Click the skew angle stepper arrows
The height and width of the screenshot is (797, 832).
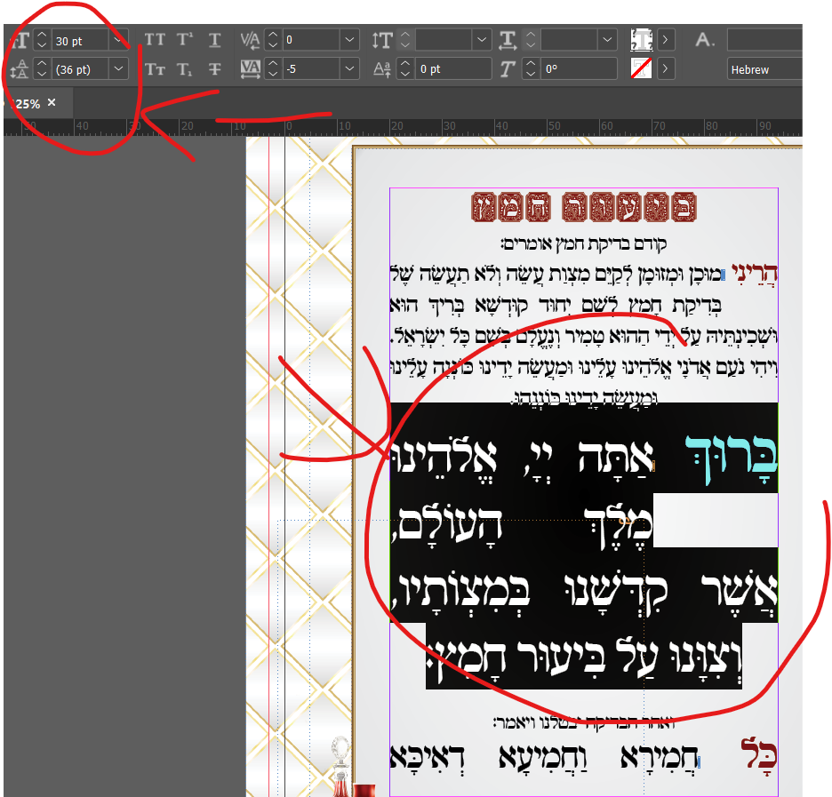(x=532, y=69)
